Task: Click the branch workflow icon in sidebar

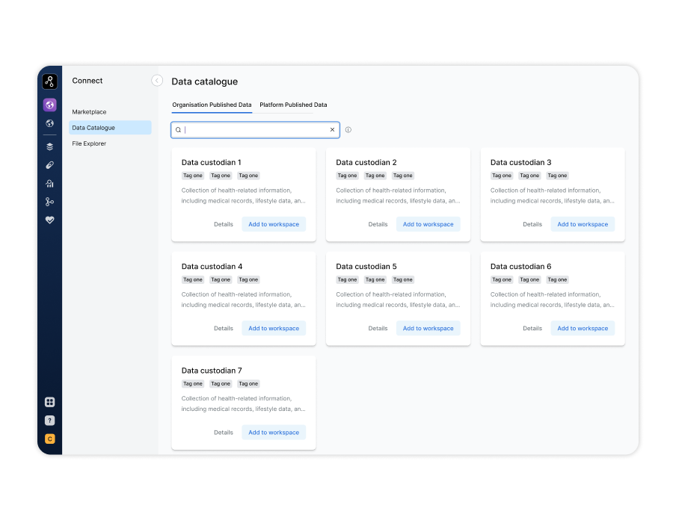Action: pyautogui.click(x=49, y=202)
